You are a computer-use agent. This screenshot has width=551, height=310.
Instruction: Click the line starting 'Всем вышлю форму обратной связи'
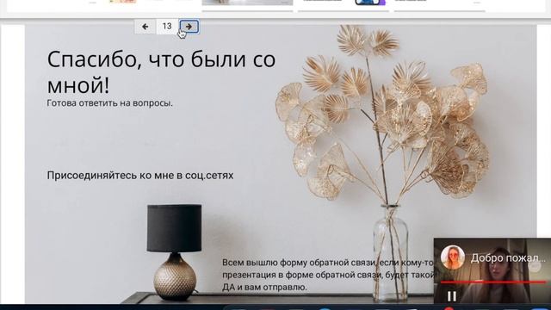point(328,263)
